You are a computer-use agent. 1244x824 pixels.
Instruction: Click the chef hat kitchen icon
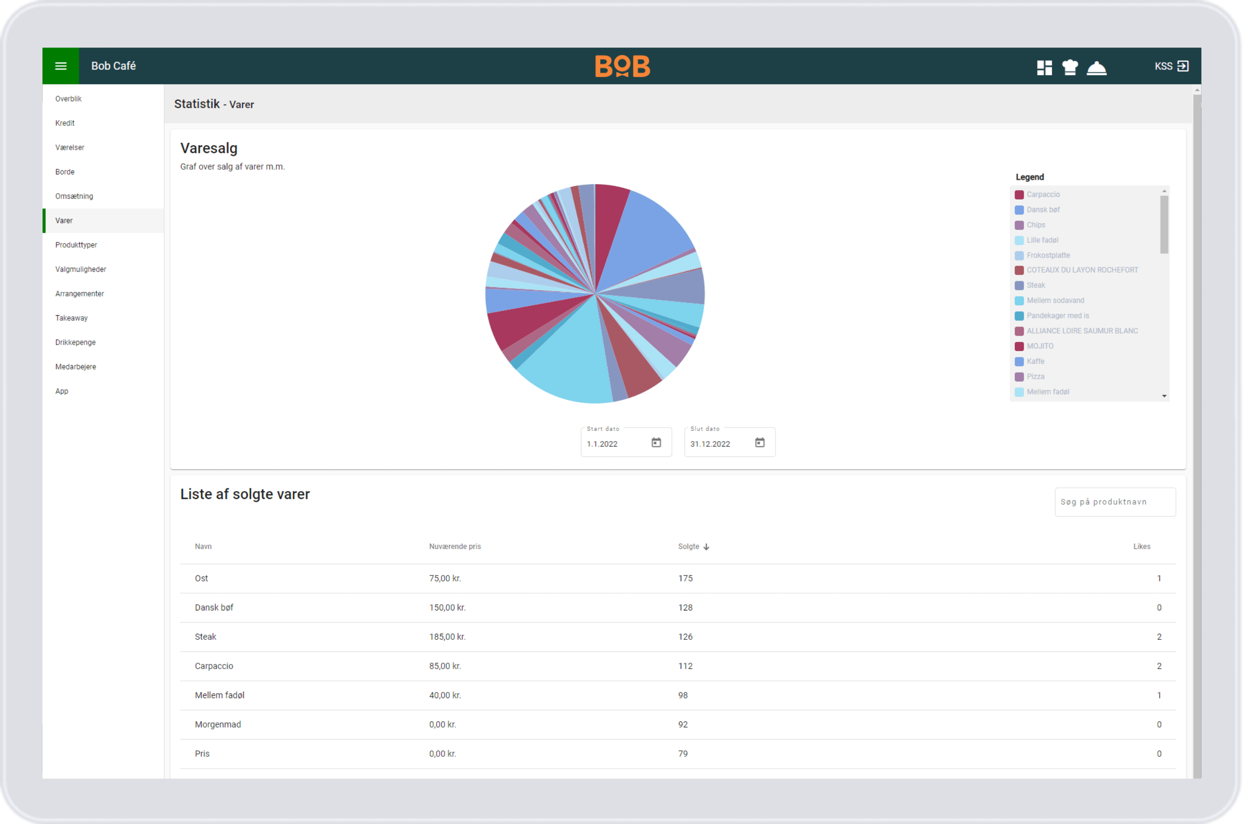1070,67
